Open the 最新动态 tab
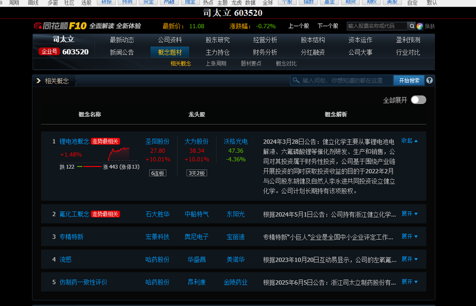This screenshot has width=476, height=306. click(121, 40)
